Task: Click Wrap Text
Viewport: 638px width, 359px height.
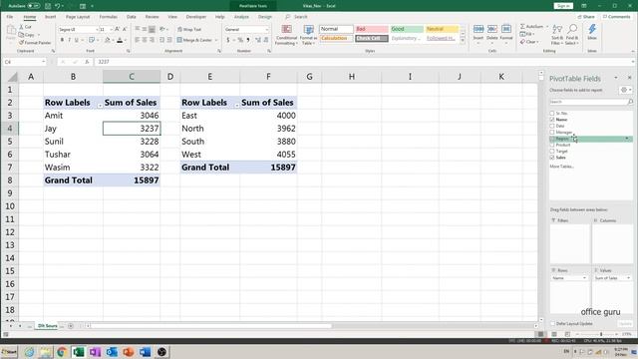Action: pyautogui.click(x=189, y=29)
